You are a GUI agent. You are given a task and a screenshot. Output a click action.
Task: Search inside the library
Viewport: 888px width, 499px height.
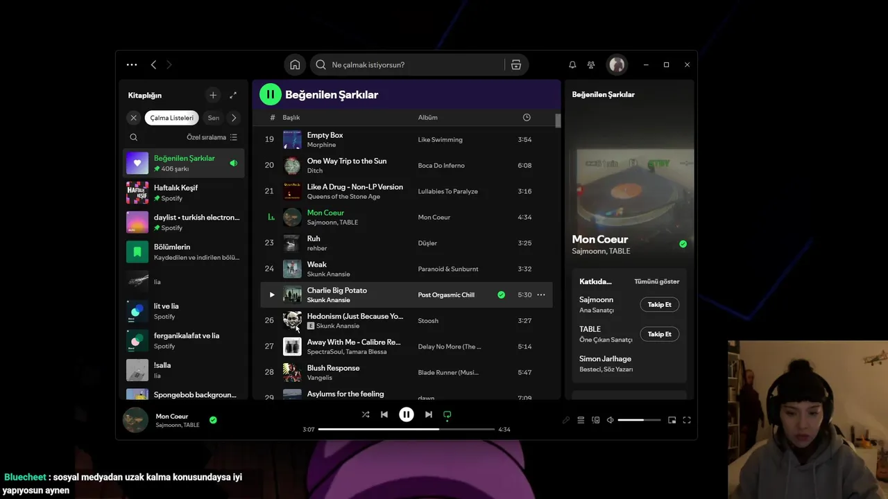pos(134,137)
